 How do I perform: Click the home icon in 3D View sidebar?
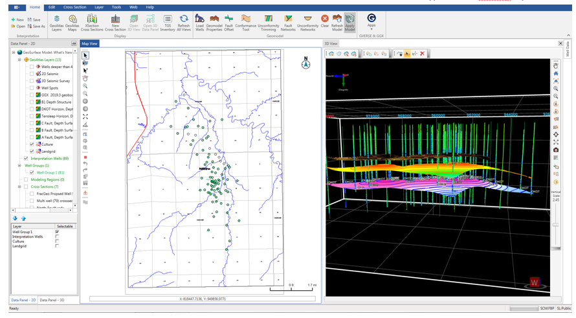[556, 74]
